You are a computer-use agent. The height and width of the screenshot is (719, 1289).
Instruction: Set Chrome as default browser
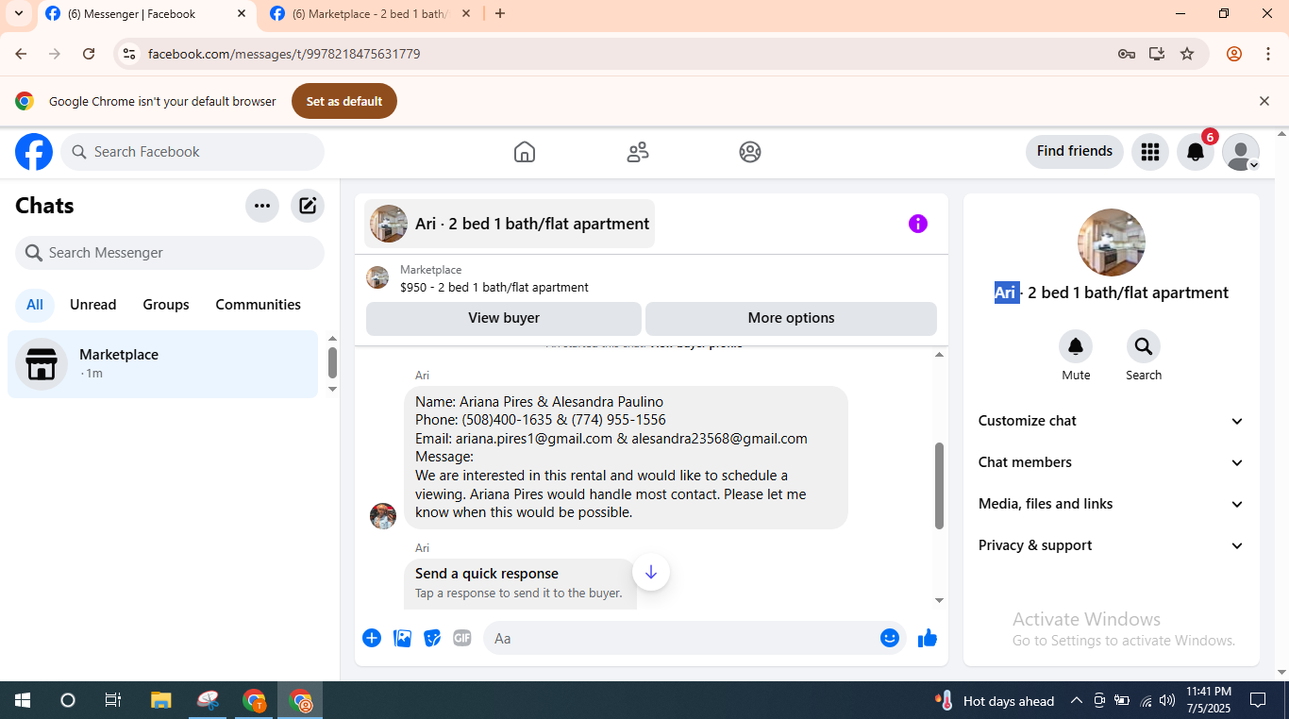click(344, 101)
